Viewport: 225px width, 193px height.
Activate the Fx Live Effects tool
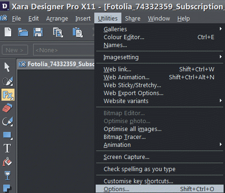pos(8,95)
